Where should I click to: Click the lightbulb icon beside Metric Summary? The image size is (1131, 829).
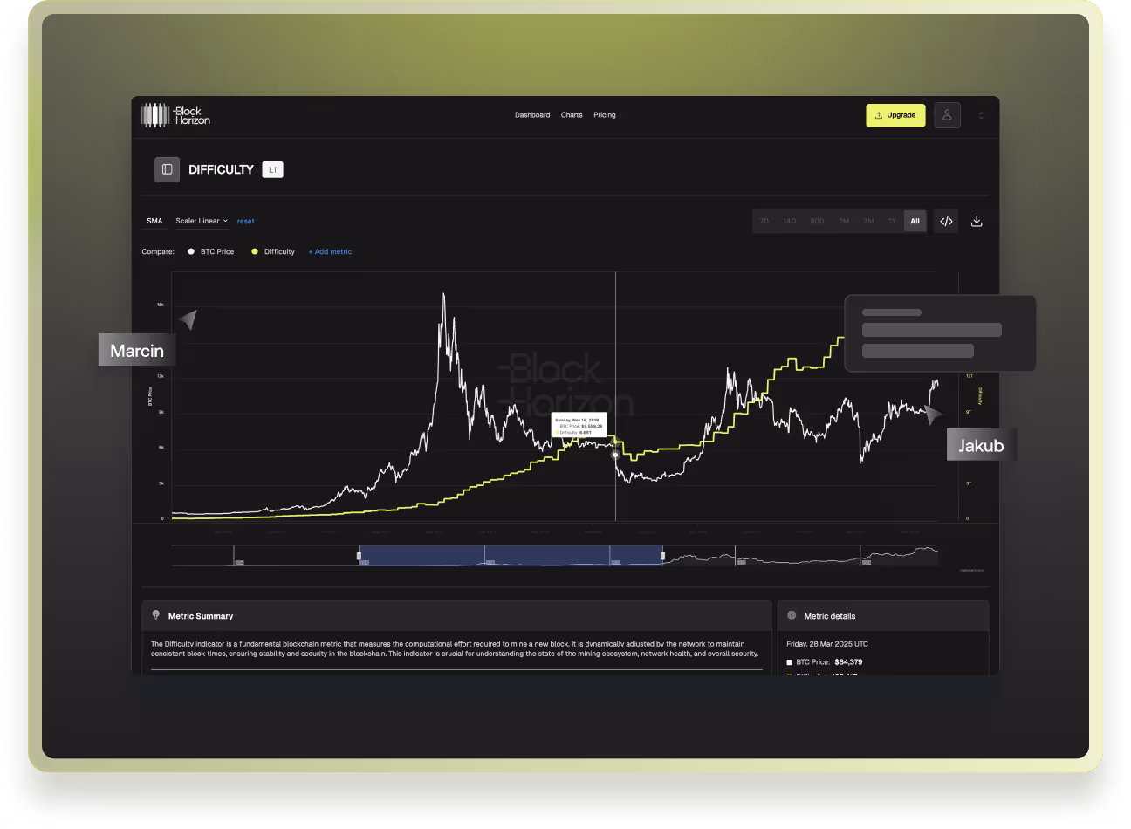pos(156,615)
